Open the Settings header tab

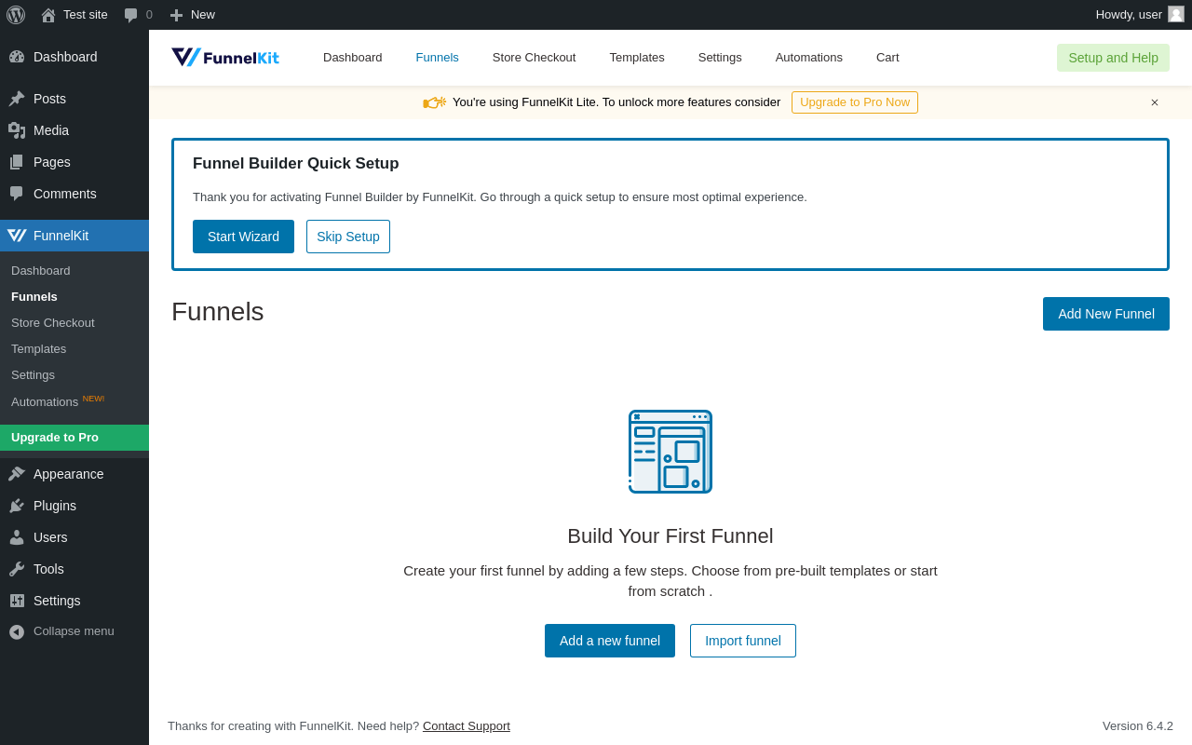720,58
